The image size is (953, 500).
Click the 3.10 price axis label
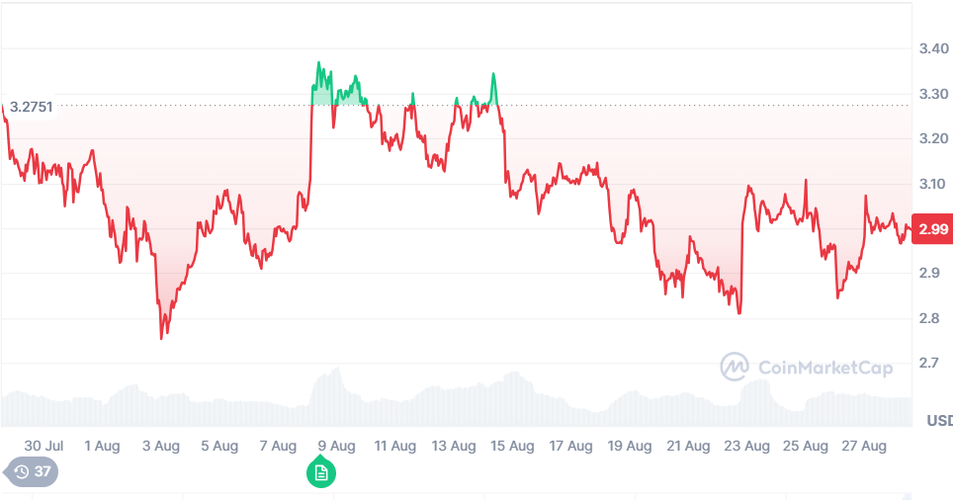tap(932, 184)
